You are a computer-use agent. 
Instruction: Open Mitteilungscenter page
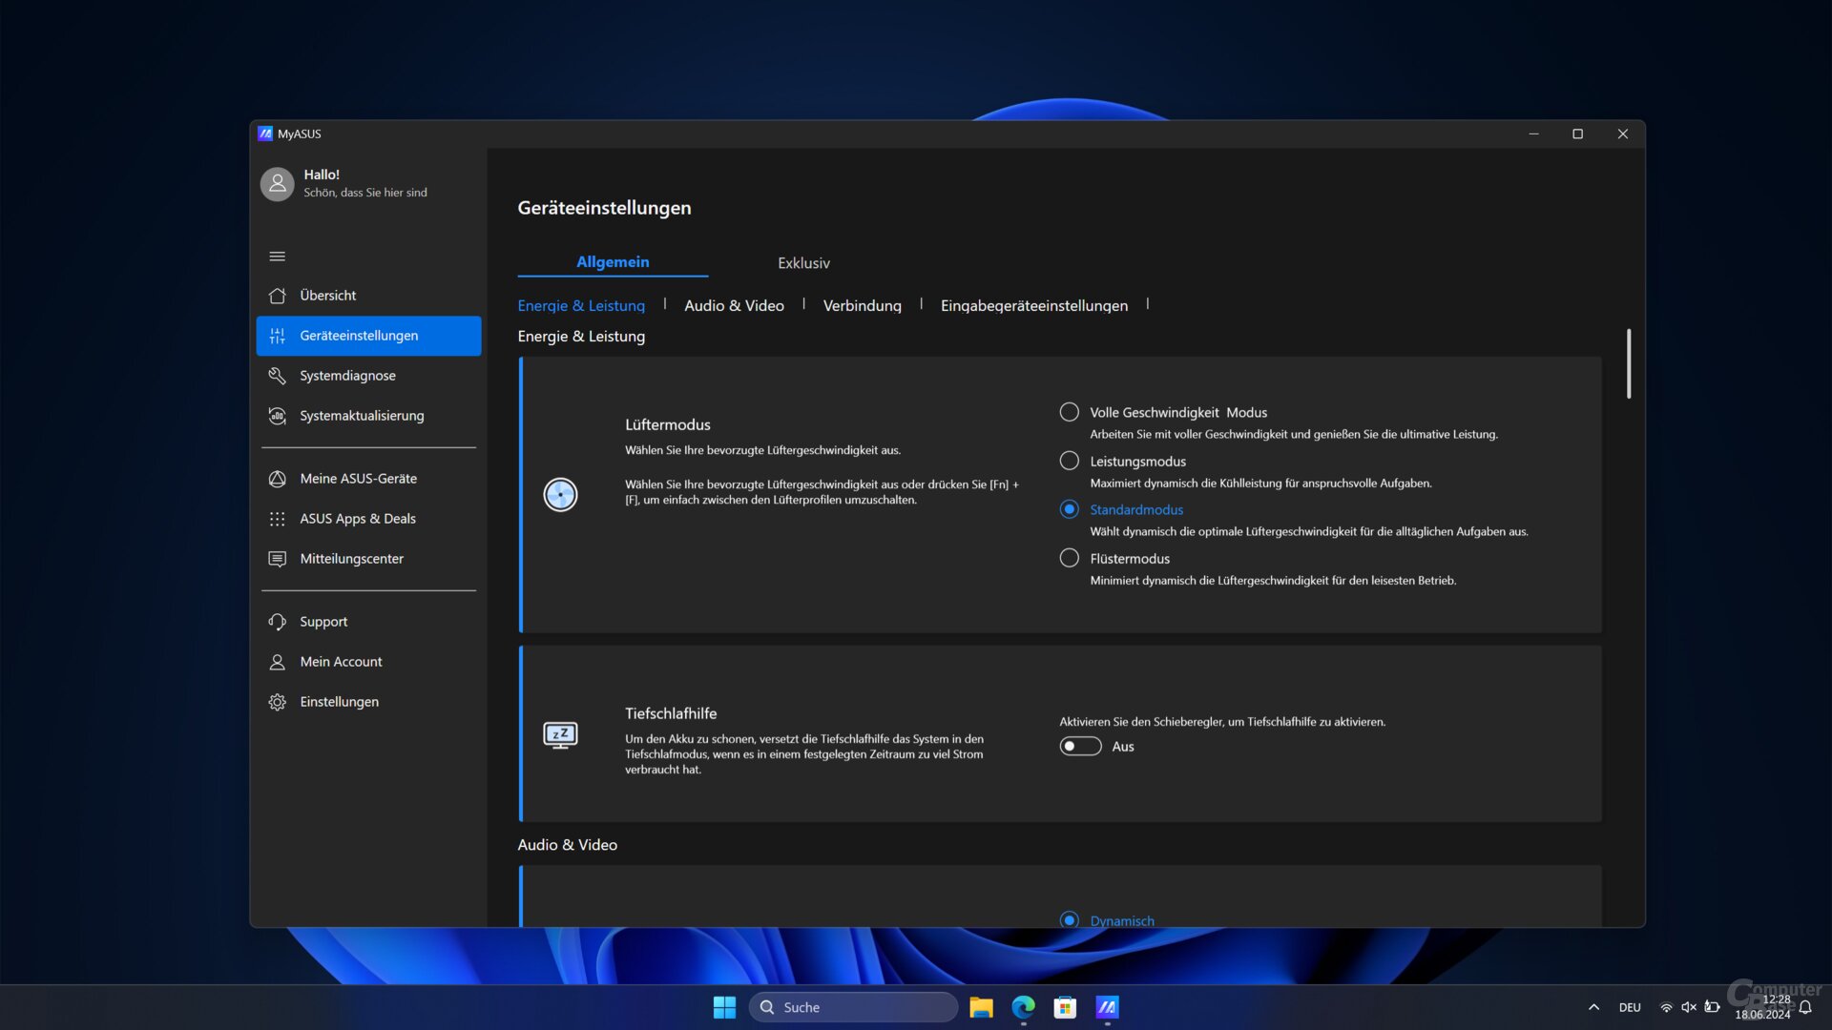(368, 559)
